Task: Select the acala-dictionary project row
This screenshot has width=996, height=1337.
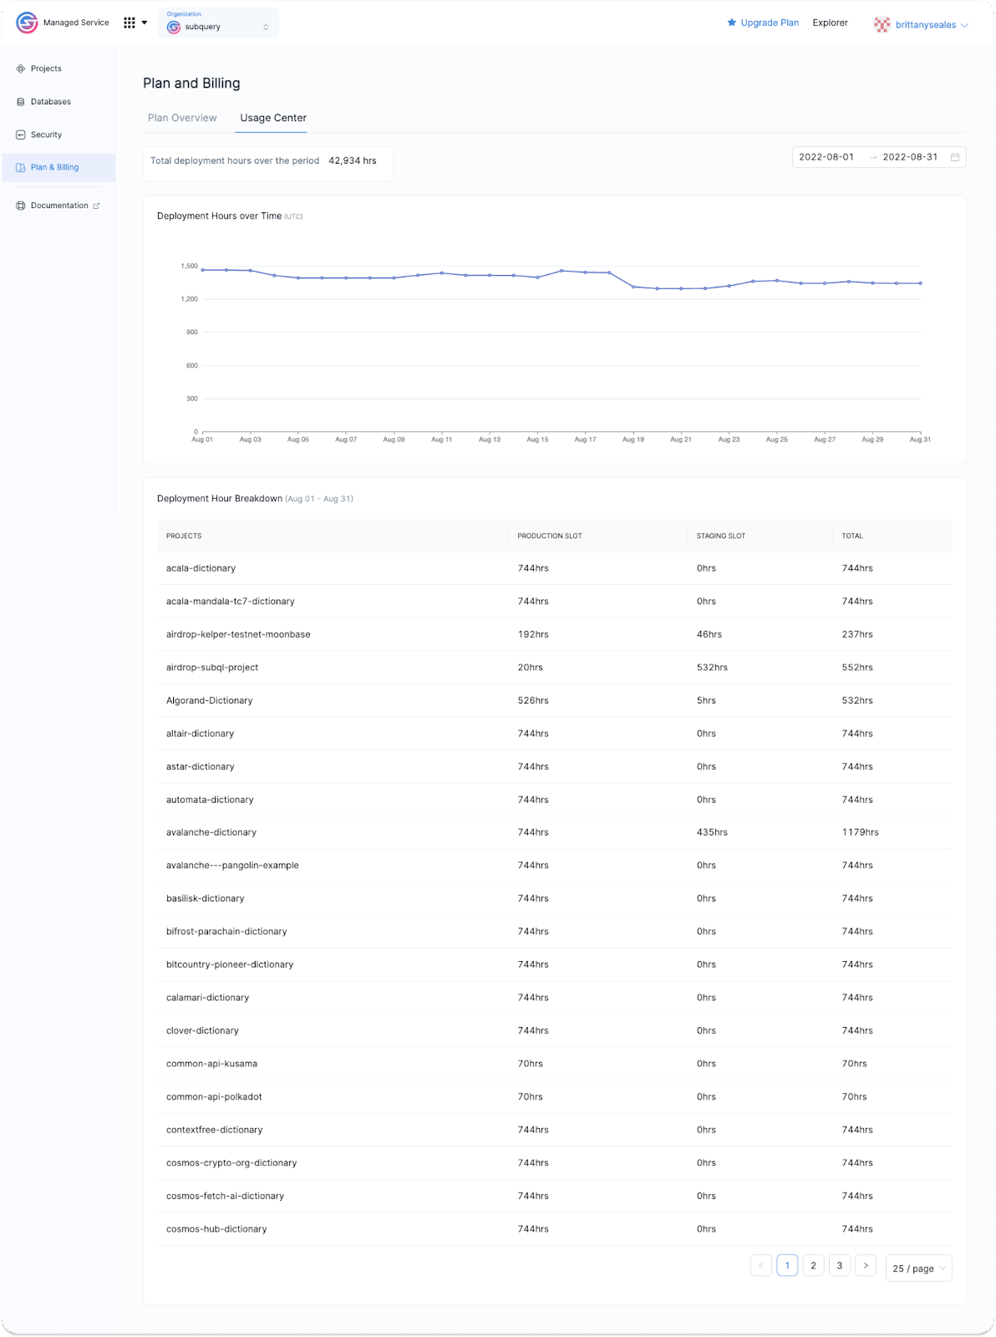Action: [555, 568]
